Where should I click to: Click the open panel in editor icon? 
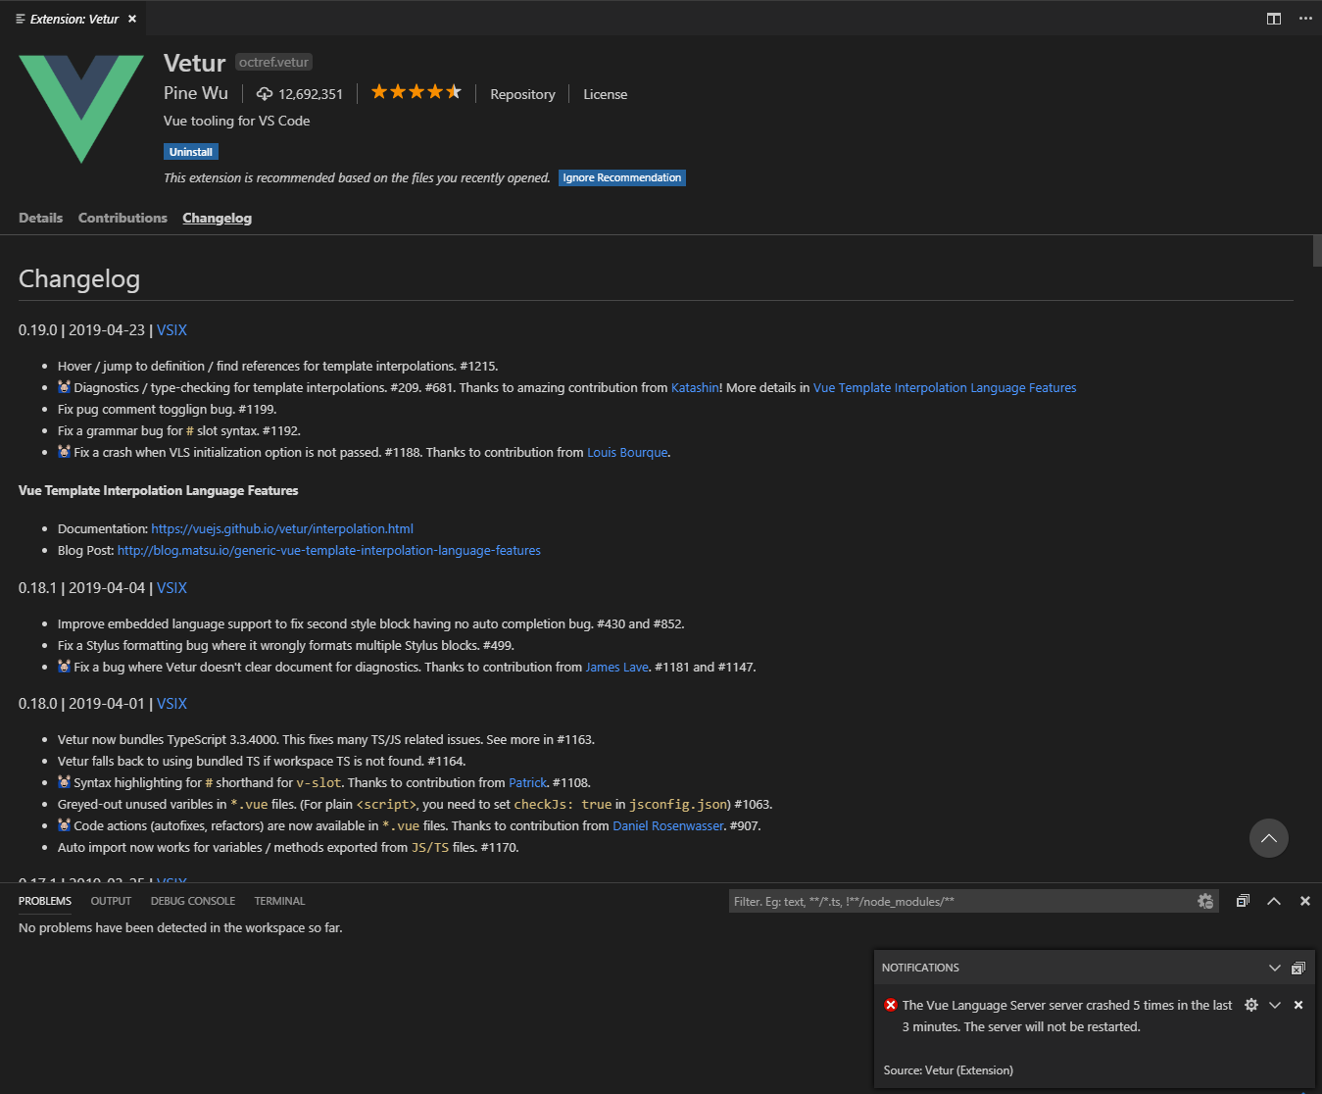tap(1243, 901)
